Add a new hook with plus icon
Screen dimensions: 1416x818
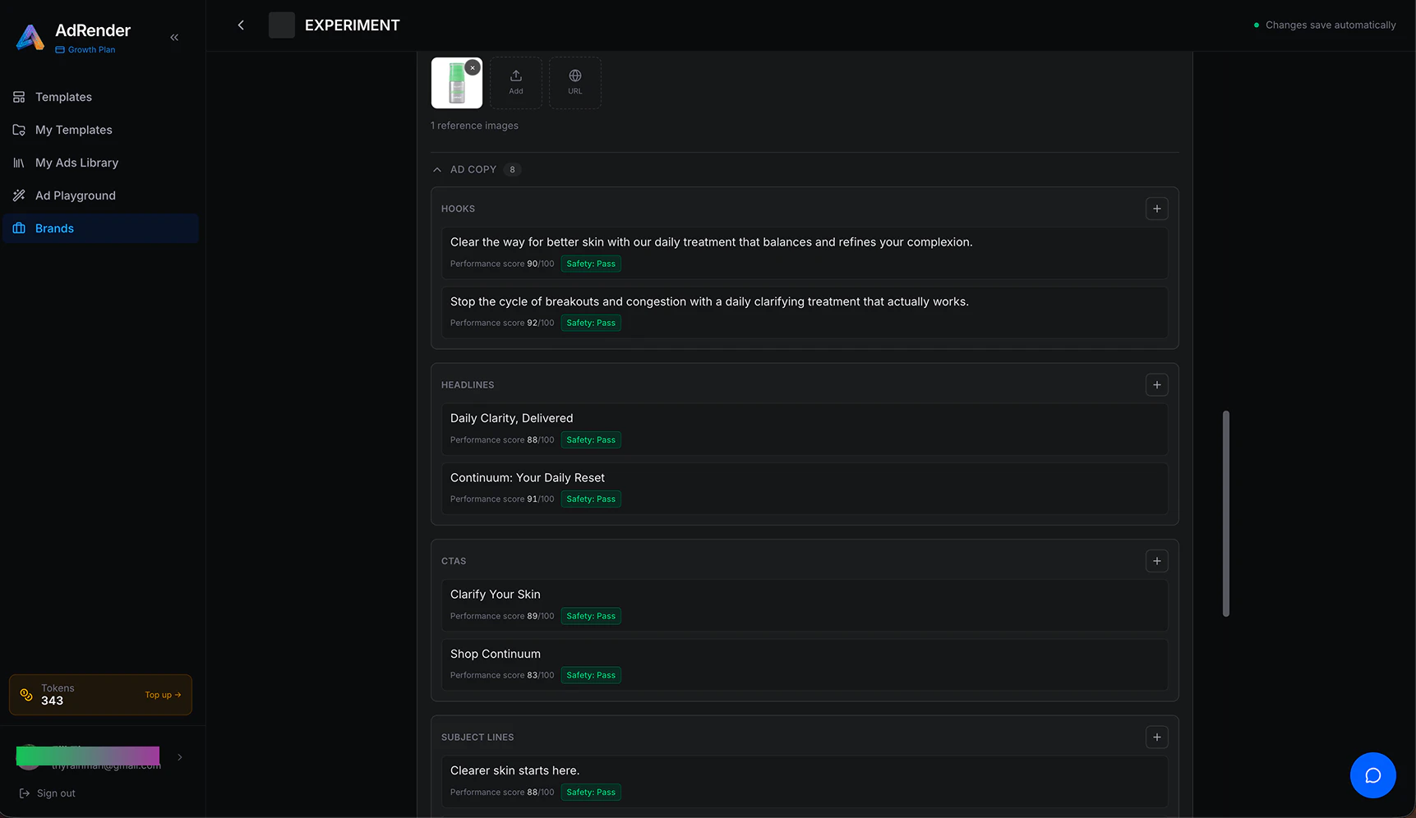[1156, 209]
